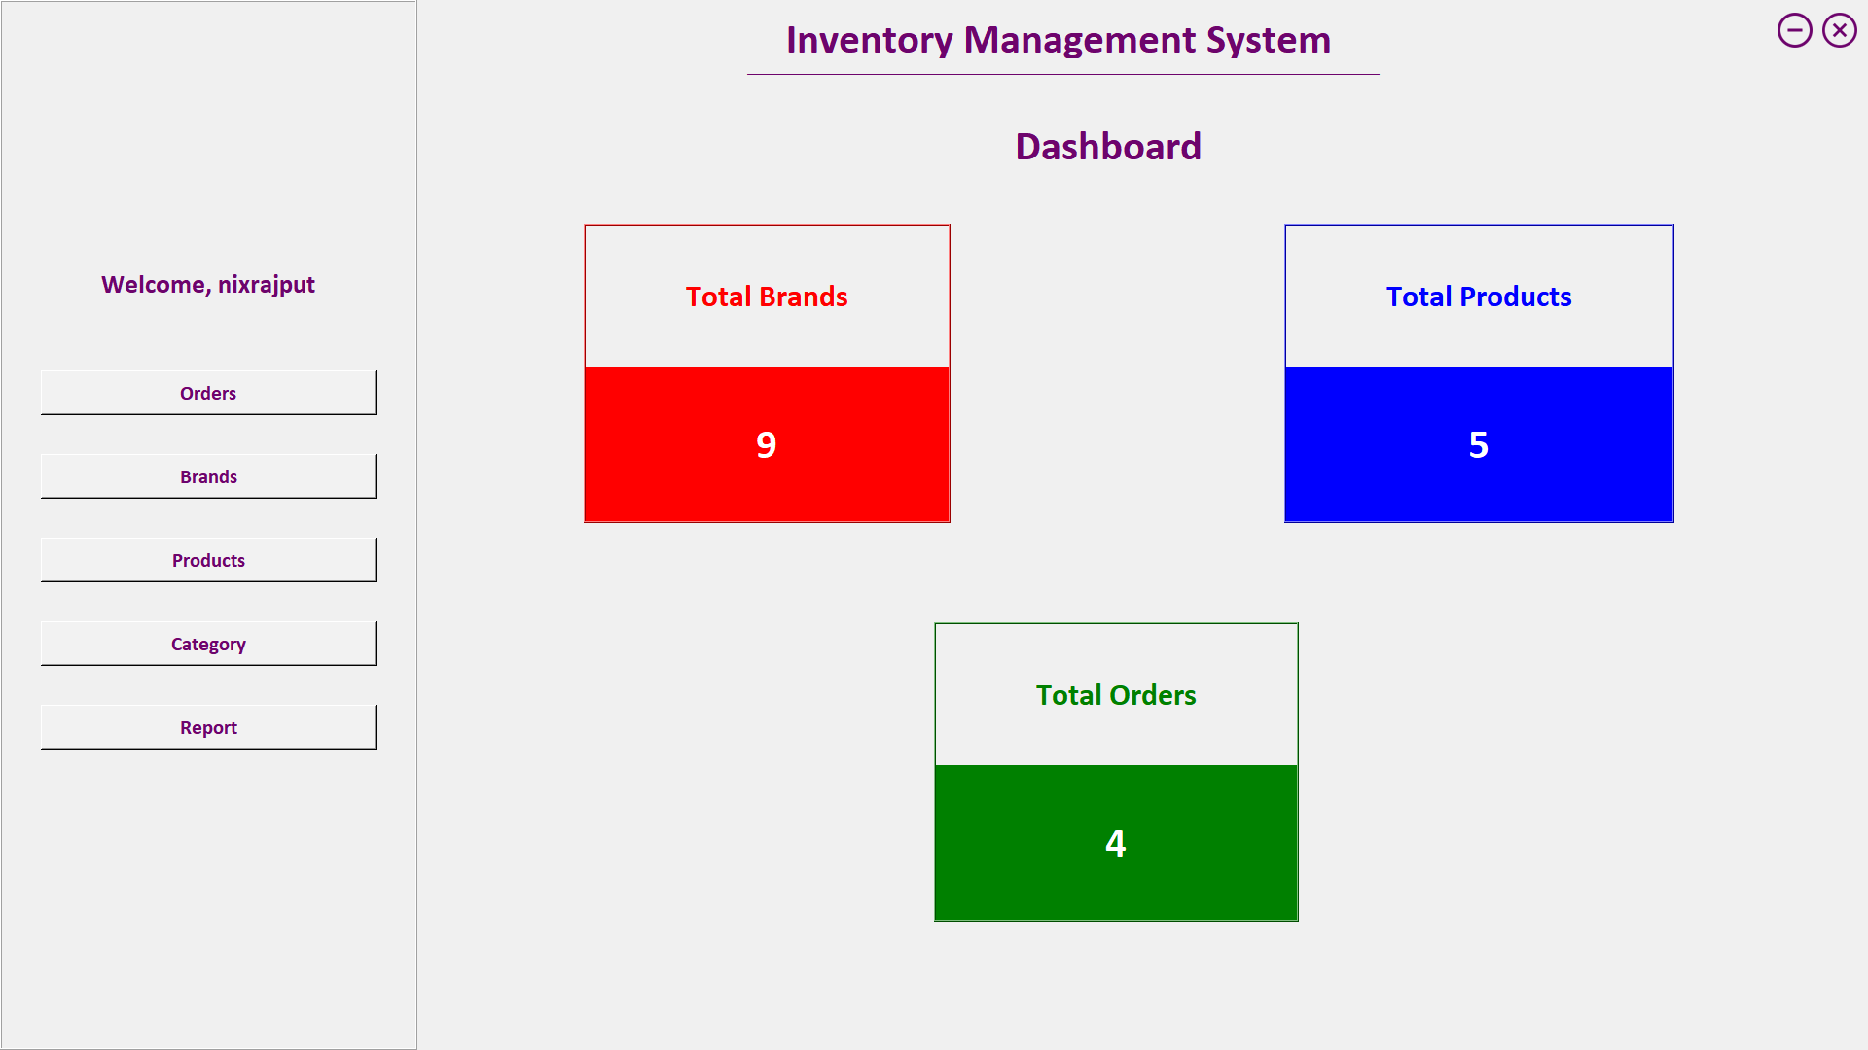Click the Total Brands dashboard card
Viewport: 1868px width, 1050px height.
pyautogui.click(x=768, y=373)
